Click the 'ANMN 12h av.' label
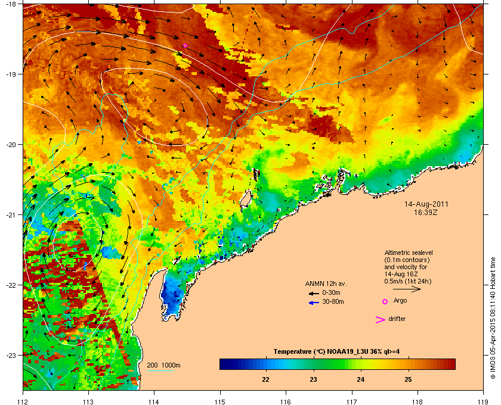Viewport: 501px width, 405px height. (x=326, y=283)
